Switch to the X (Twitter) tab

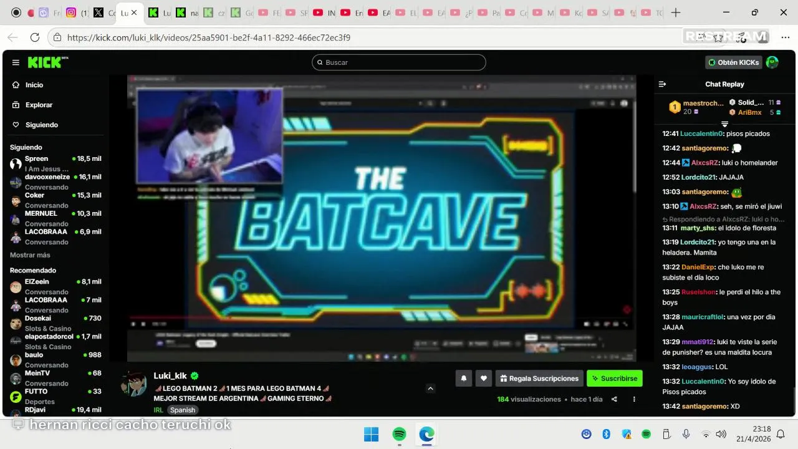(x=104, y=12)
